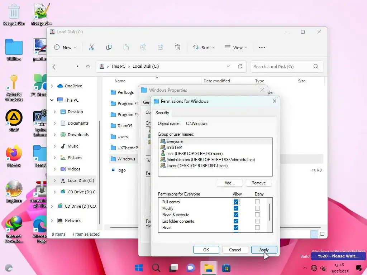Click the Cut scissors icon in Explorer toolbar
The width and height of the screenshot is (367, 275).
coord(92,48)
